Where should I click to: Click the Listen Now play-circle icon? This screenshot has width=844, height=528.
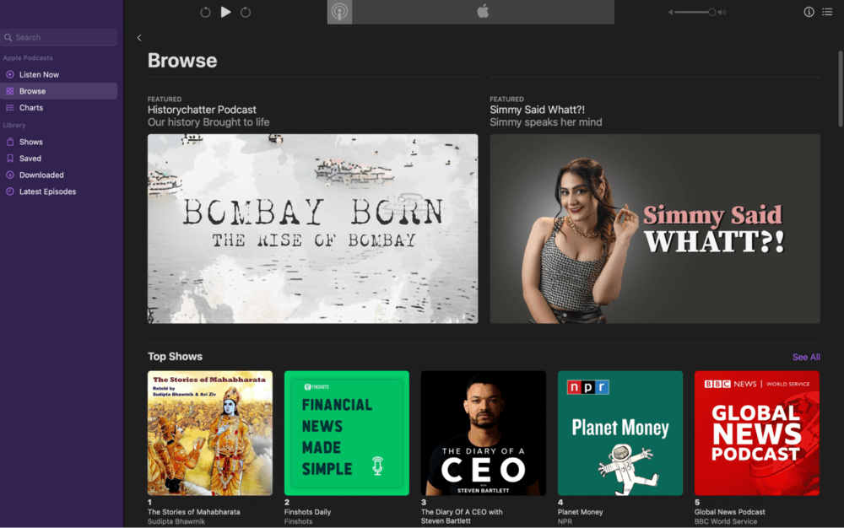(x=9, y=74)
